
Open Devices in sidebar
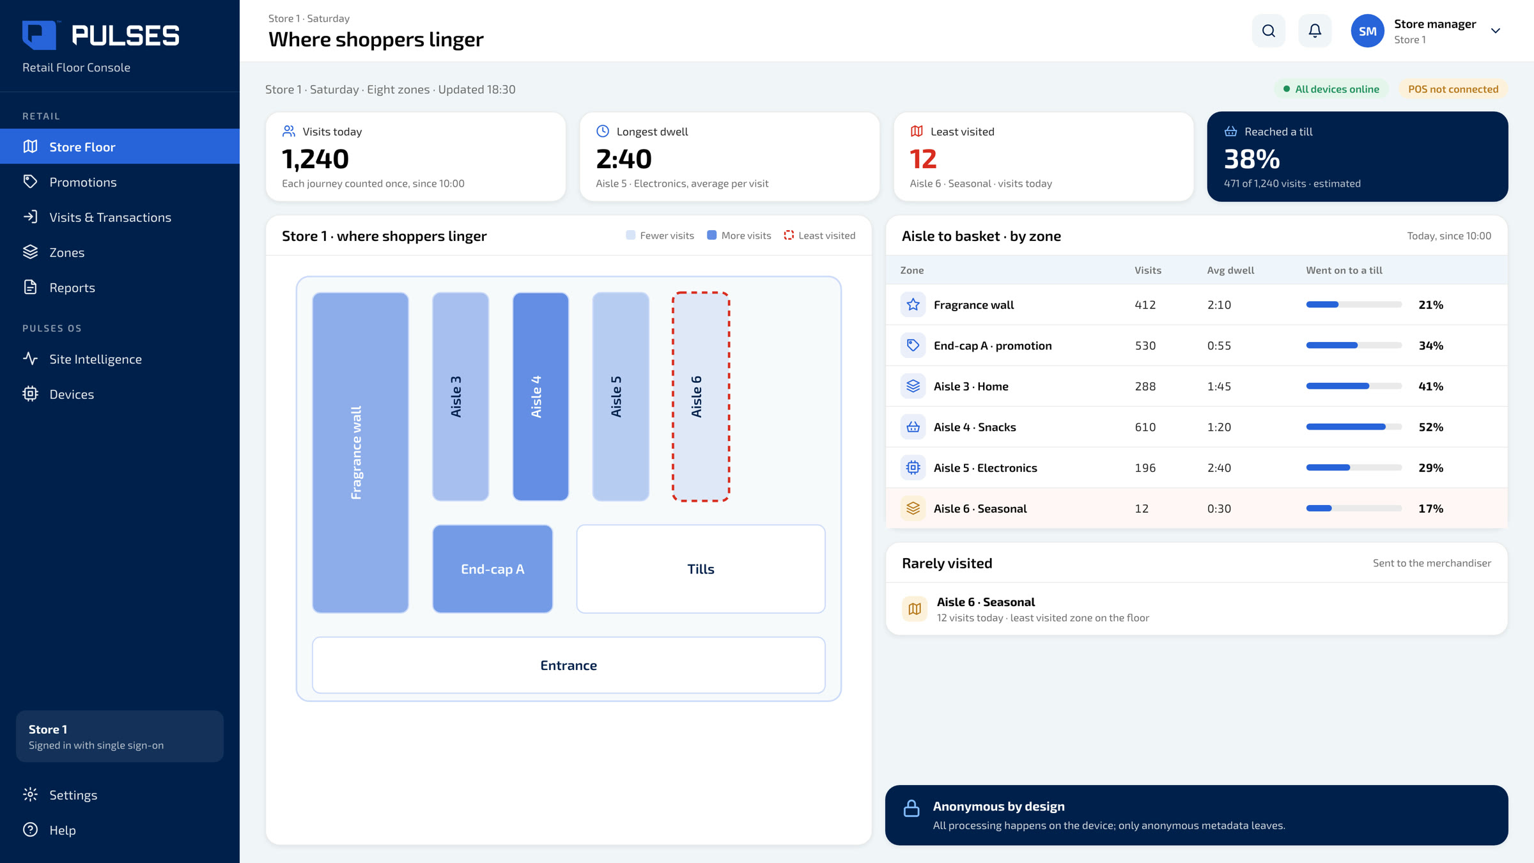click(x=120, y=394)
